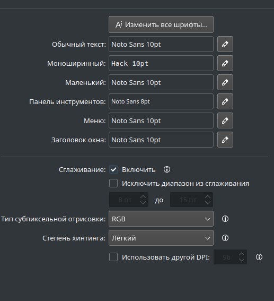Show info about custom DPI option
The image size is (274, 301).
259,257
